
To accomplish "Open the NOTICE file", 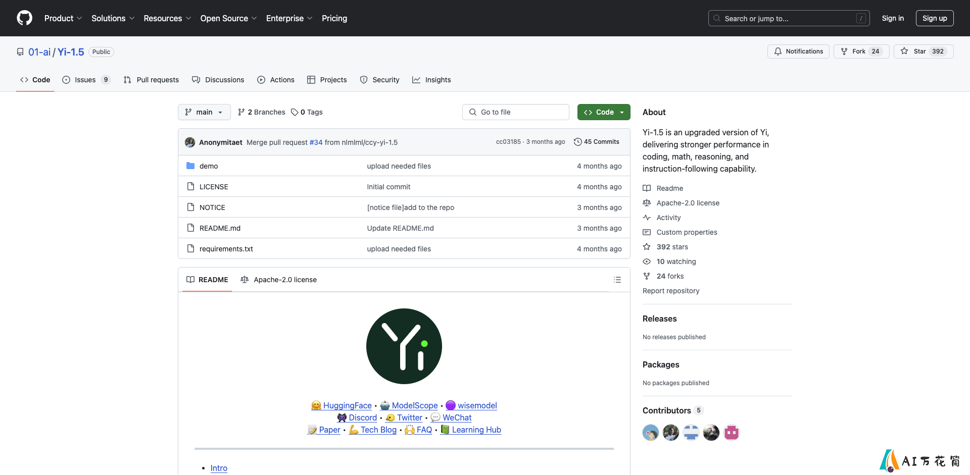I will click(212, 207).
